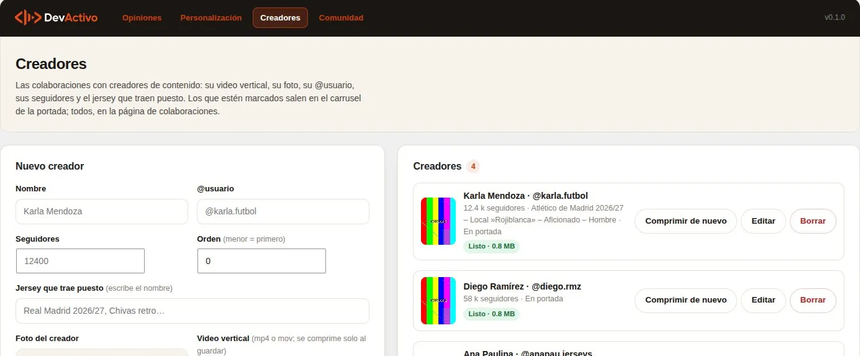860x356 pixels.
Task: Click the Seguidores number field
Action: point(80,261)
